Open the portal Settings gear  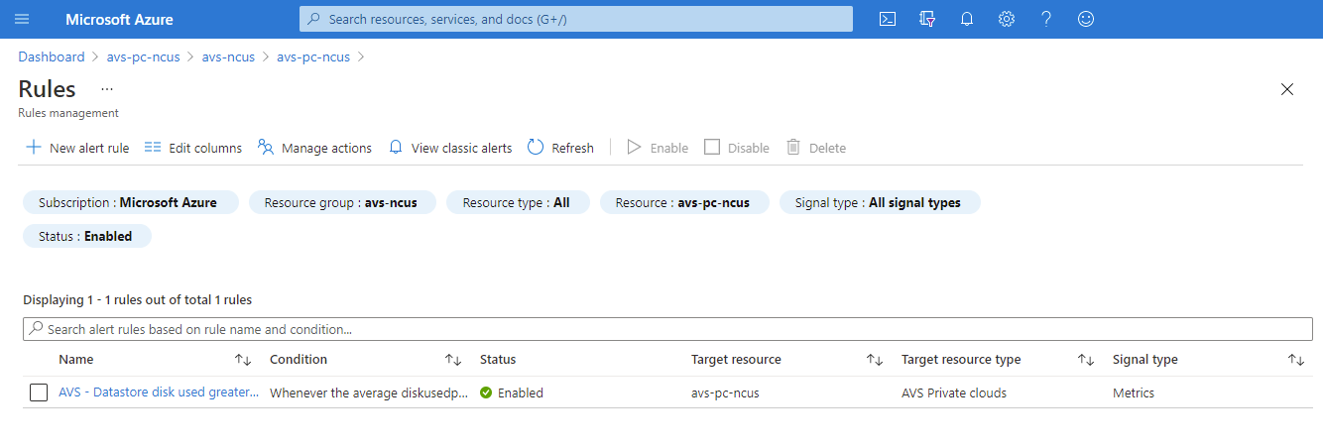(1007, 19)
